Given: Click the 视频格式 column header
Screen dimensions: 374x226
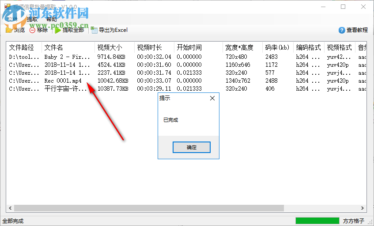Looking at the screenshot, I should click(x=340, y=47).
